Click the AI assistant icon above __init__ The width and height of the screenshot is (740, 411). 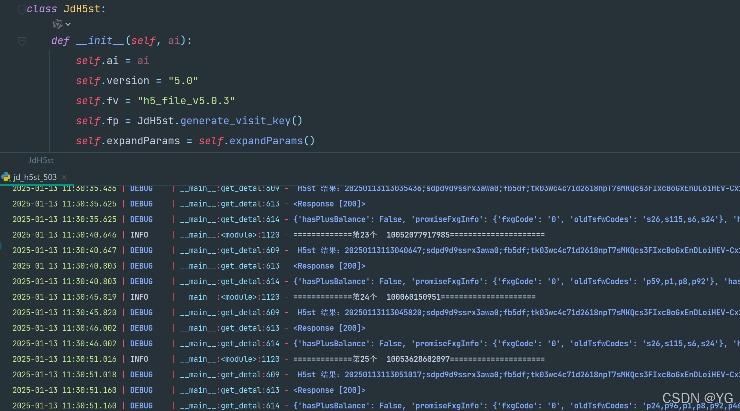(57, 24)
